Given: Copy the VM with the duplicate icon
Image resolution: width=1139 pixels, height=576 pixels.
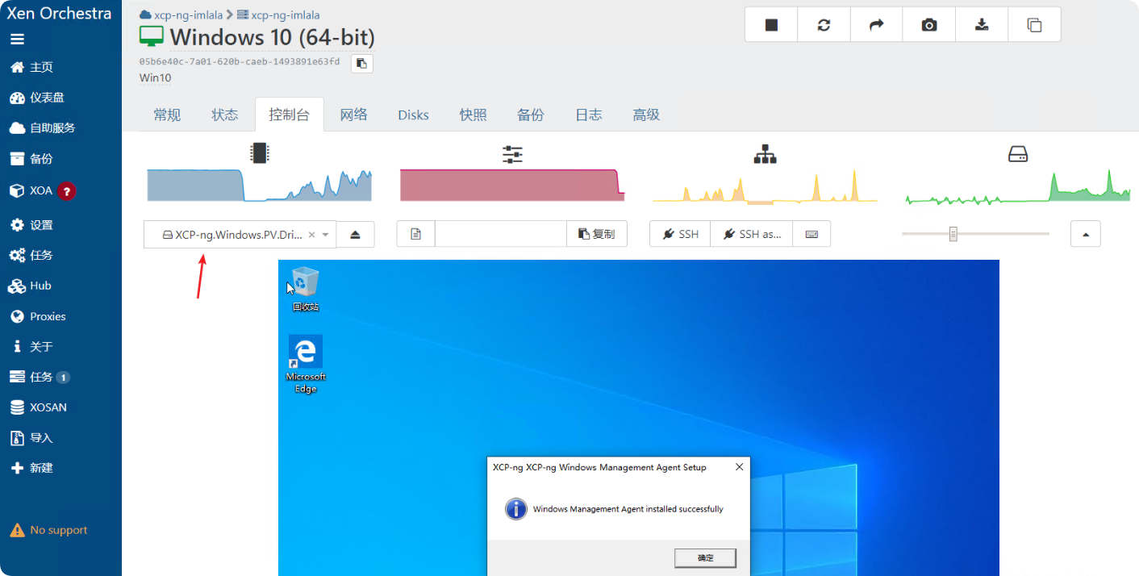Looking at the screenshot, I should click(x=1034, y=25).
